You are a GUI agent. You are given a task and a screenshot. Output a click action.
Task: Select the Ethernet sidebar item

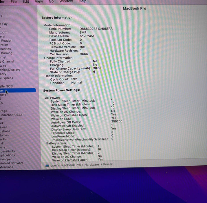pos(3,57)
